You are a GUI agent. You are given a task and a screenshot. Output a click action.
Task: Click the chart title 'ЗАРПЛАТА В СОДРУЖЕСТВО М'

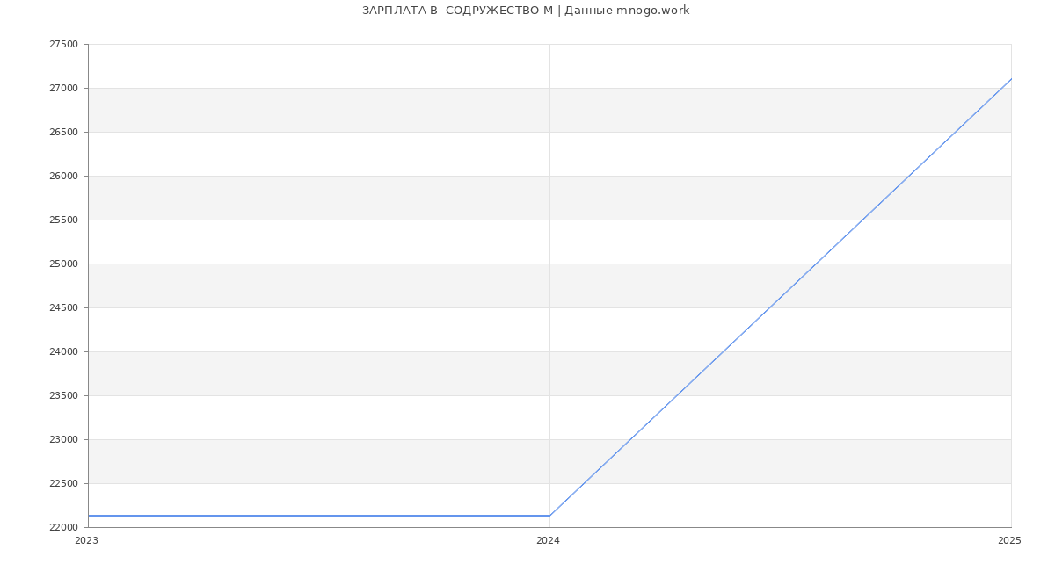526,11
